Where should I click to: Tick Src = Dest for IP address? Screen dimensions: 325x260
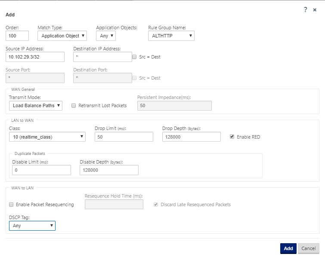coord(134,57)
